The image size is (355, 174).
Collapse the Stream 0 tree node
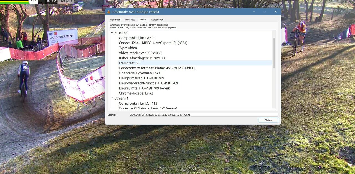112,33
